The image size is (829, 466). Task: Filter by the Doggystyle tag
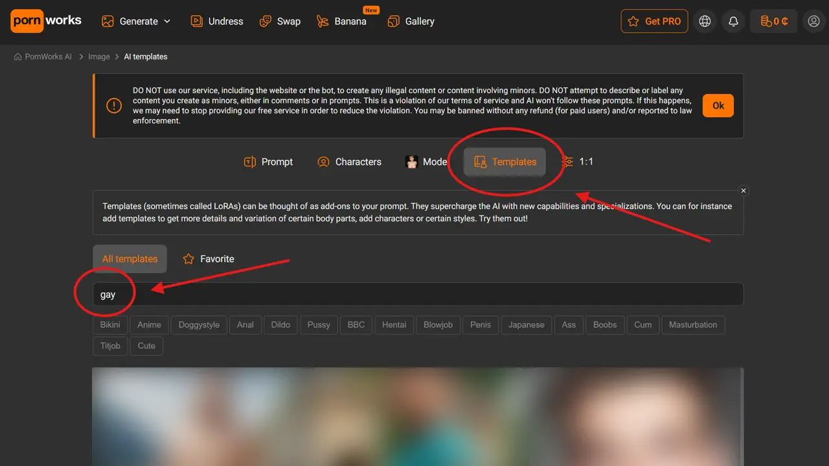coord(199,325)
